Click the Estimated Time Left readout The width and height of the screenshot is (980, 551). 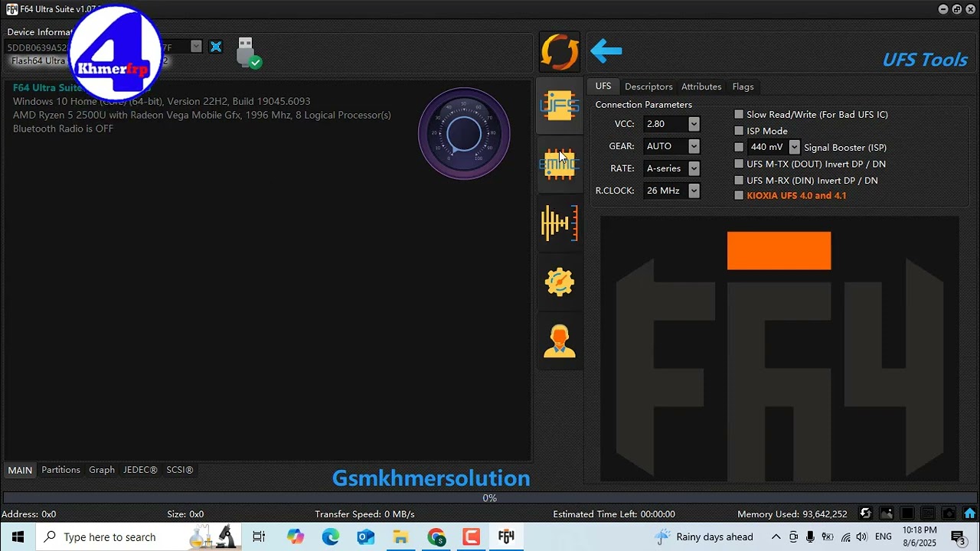click(x=614, y=514)
